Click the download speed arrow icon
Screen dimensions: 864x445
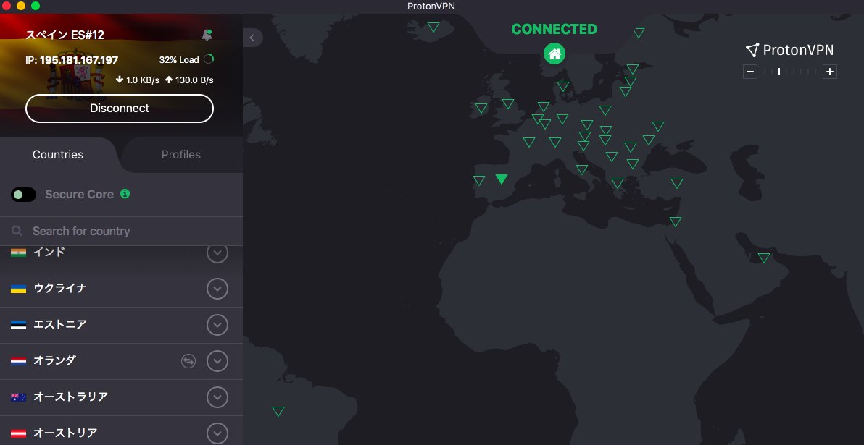pyautogui.click(x=119, y=80)
